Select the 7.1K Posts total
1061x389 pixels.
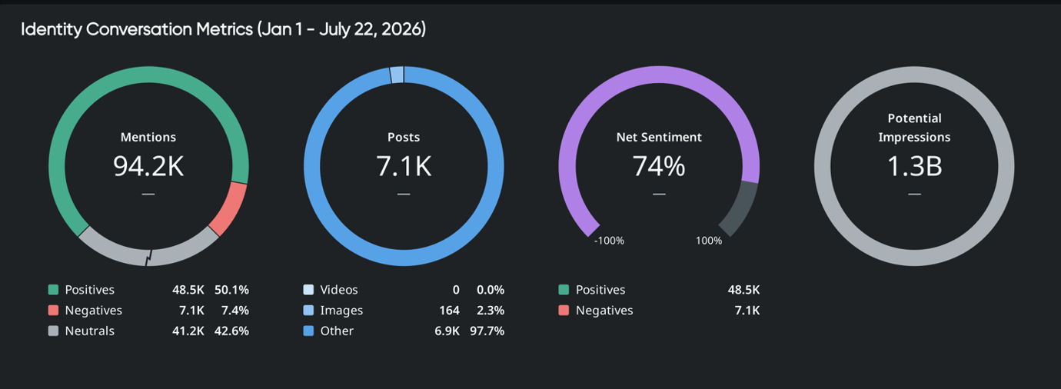tap(404, 166)
